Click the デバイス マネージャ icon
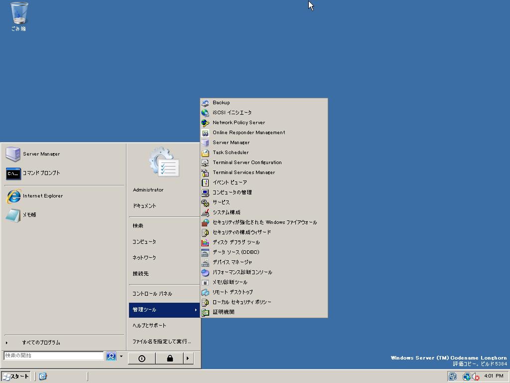The height and width of the screenshot is (383, 510). pos(205,262)
